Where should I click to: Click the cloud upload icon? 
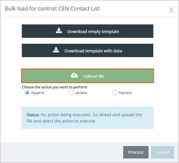74,75
